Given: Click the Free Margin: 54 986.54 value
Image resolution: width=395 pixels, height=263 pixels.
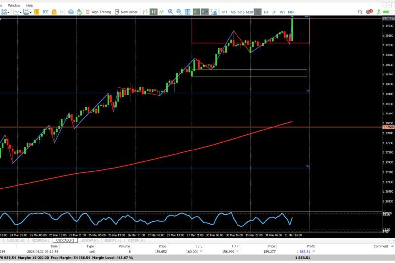Looking at the screenshot, I should click(x=71, y=258).
